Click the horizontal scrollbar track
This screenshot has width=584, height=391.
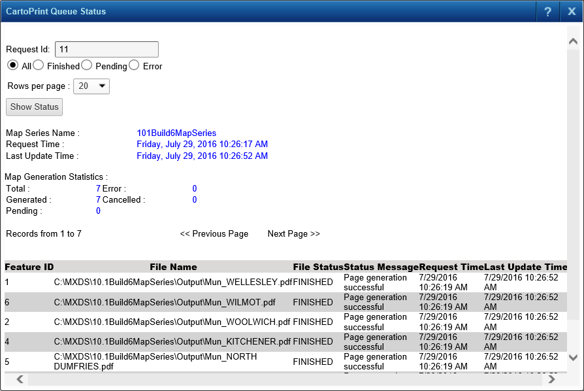[284, 379]
